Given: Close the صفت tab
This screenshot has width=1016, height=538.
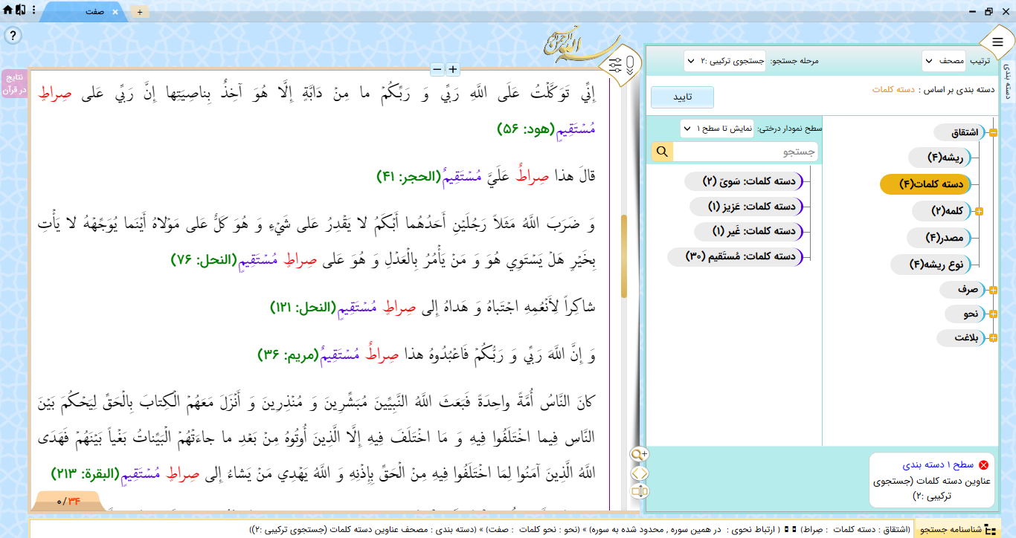Looking at the screenshot, I should [x=115, y=13].
